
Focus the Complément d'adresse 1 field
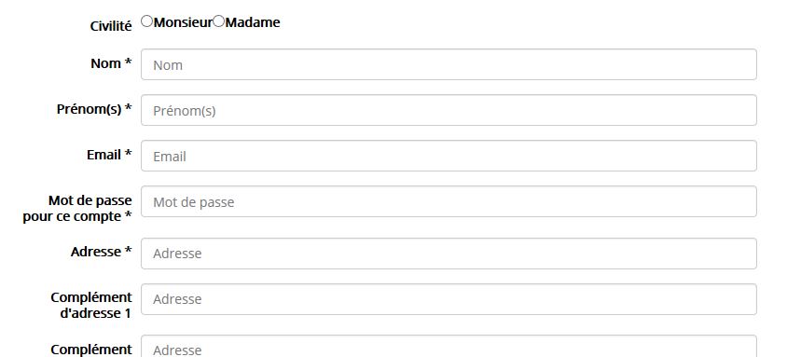coord(449,299)
